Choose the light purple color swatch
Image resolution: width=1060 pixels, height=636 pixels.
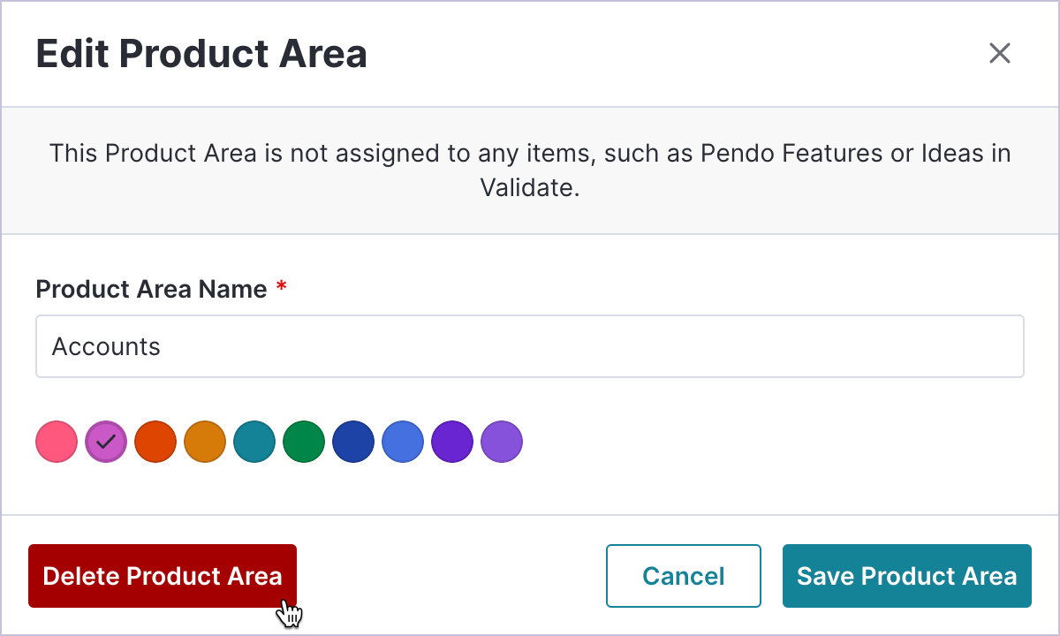point(502,441)
